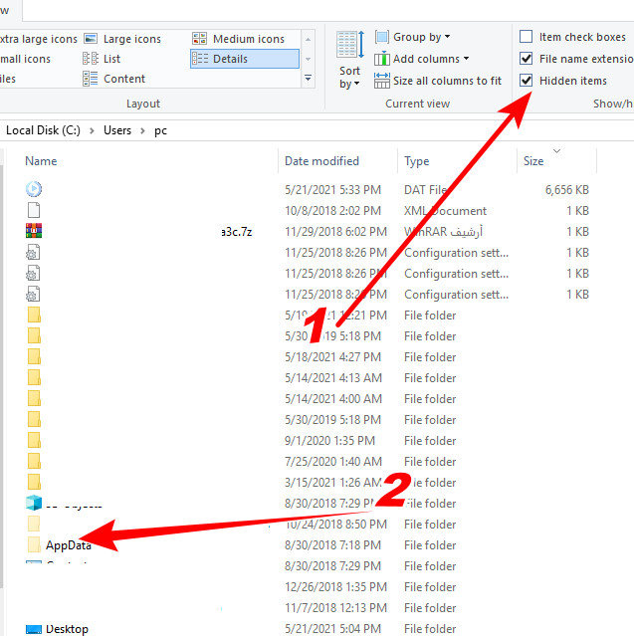Screen dimensions: 634x636
Task: Click folder icon dated 5/18/2021 4:27 PM
Action: pyautogui.click(x=34, y=356)
